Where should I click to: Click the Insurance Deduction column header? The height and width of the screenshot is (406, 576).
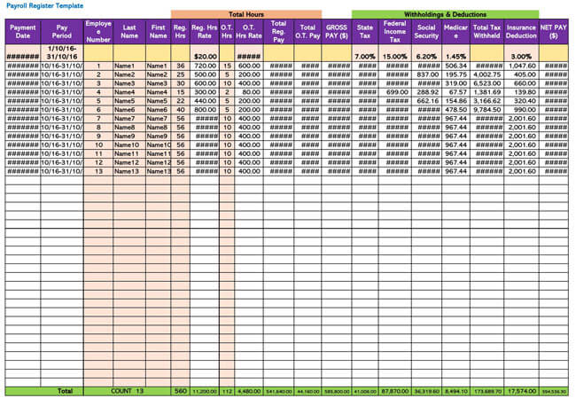pos(521,31)
